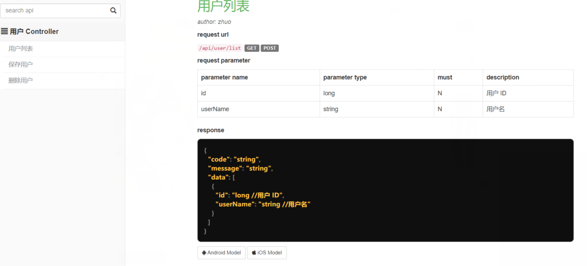Viewport: 587px width, 266px height.
Task: Open 用户列表 in the sidebar
Action: 21,49
